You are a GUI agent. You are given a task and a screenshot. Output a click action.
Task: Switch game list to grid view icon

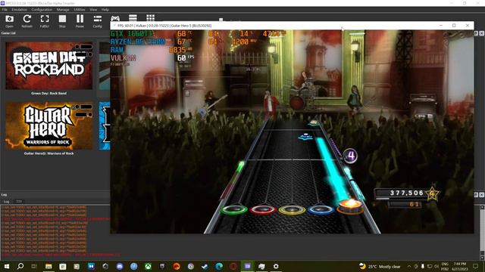coord(150,17)
